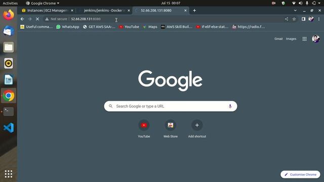Open Rhythmbox music player in the dock
324x182 pixels.
pyautogui.click(x=9, y=63)
